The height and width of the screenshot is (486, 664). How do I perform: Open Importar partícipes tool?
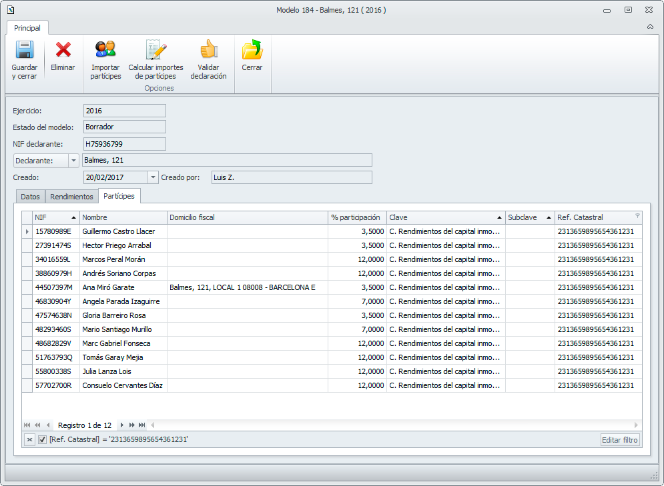(105, 51)
